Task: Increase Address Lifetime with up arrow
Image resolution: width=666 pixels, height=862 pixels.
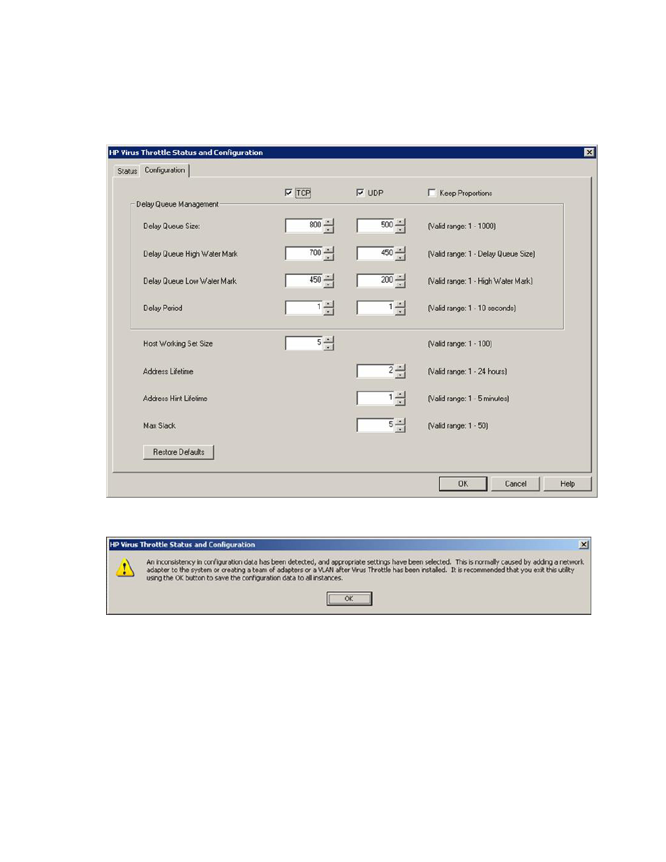Action: point(400,368)
